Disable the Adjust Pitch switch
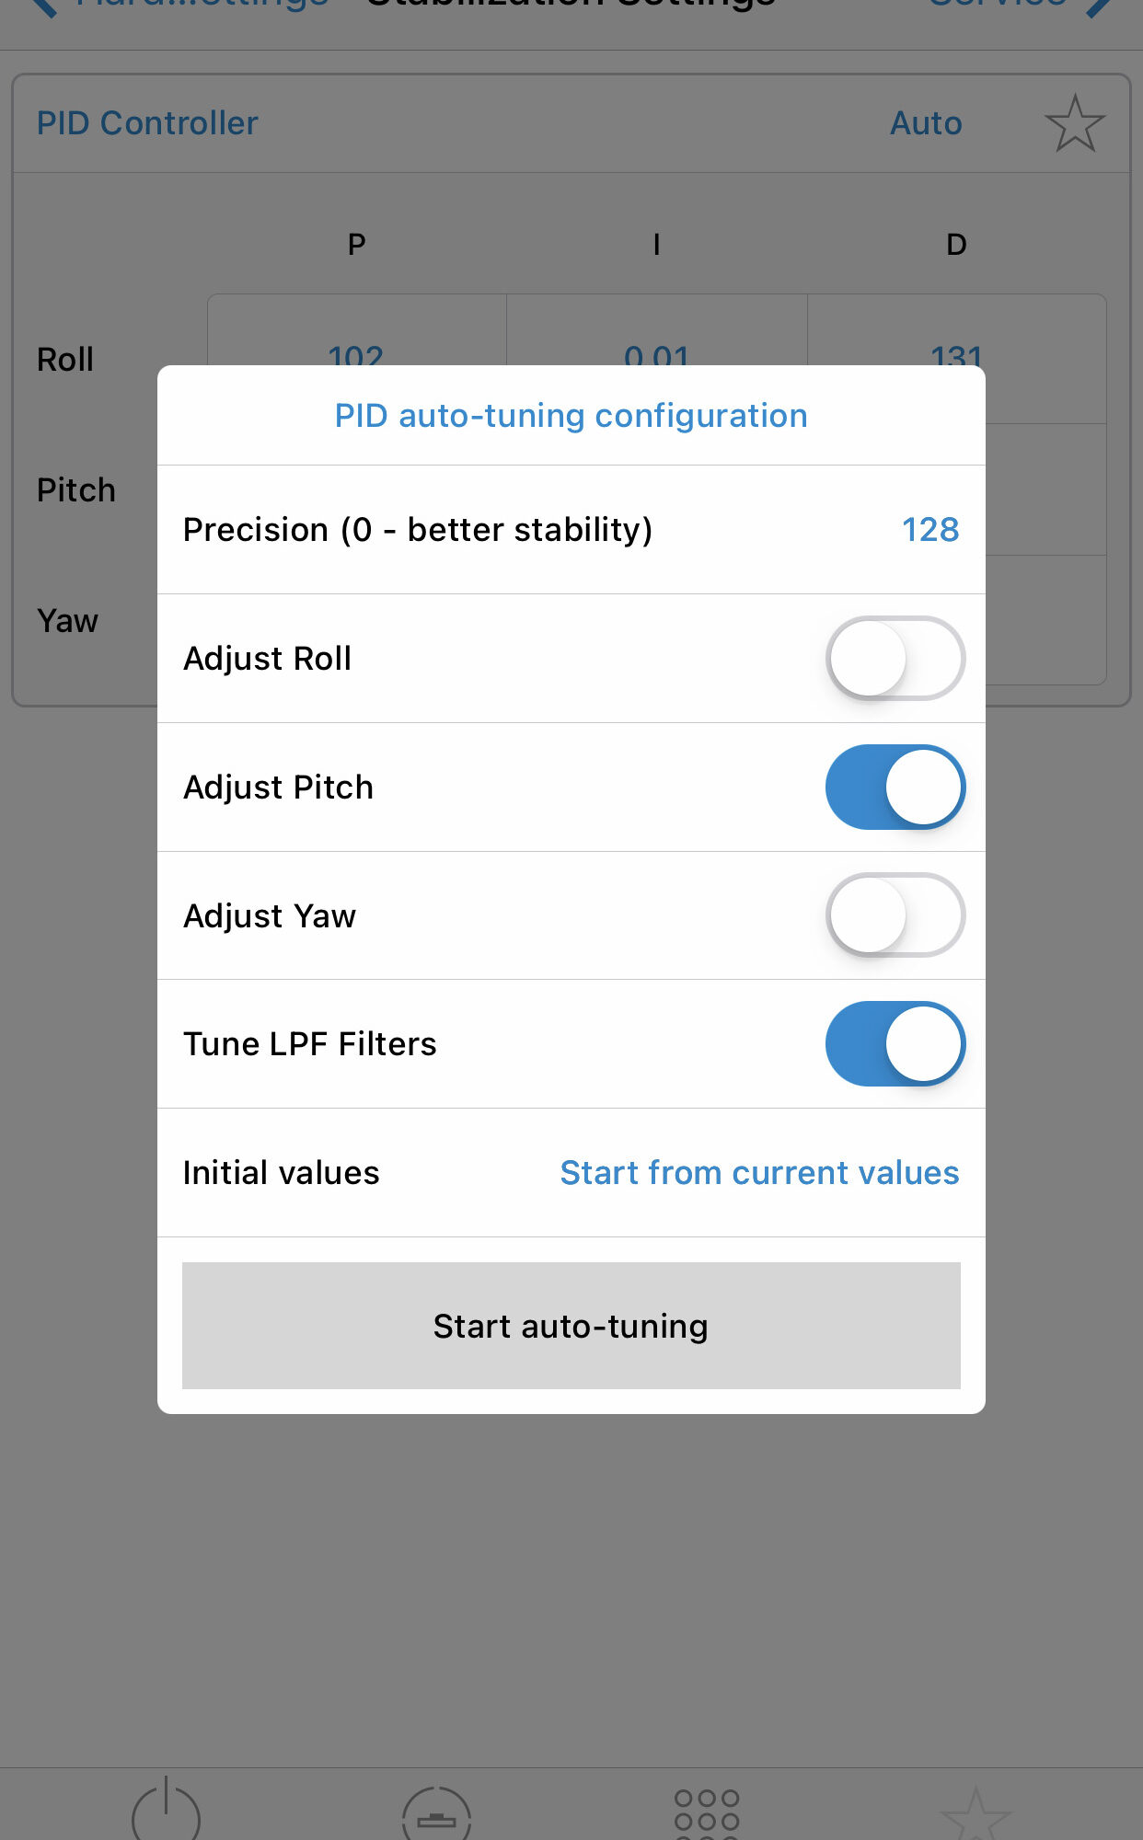Screen dimensions: 1143x1840 [895, 788]
